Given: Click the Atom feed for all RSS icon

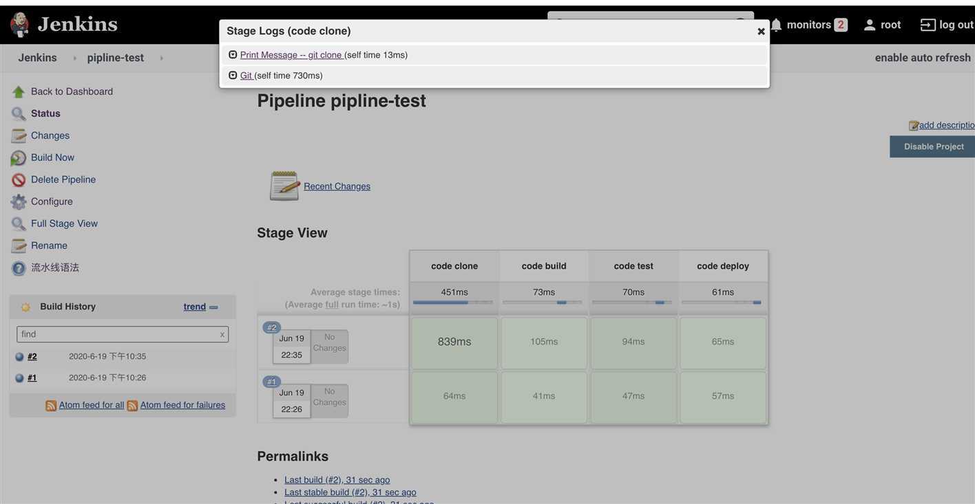Looking at the screenshot, I should point(51,406).
